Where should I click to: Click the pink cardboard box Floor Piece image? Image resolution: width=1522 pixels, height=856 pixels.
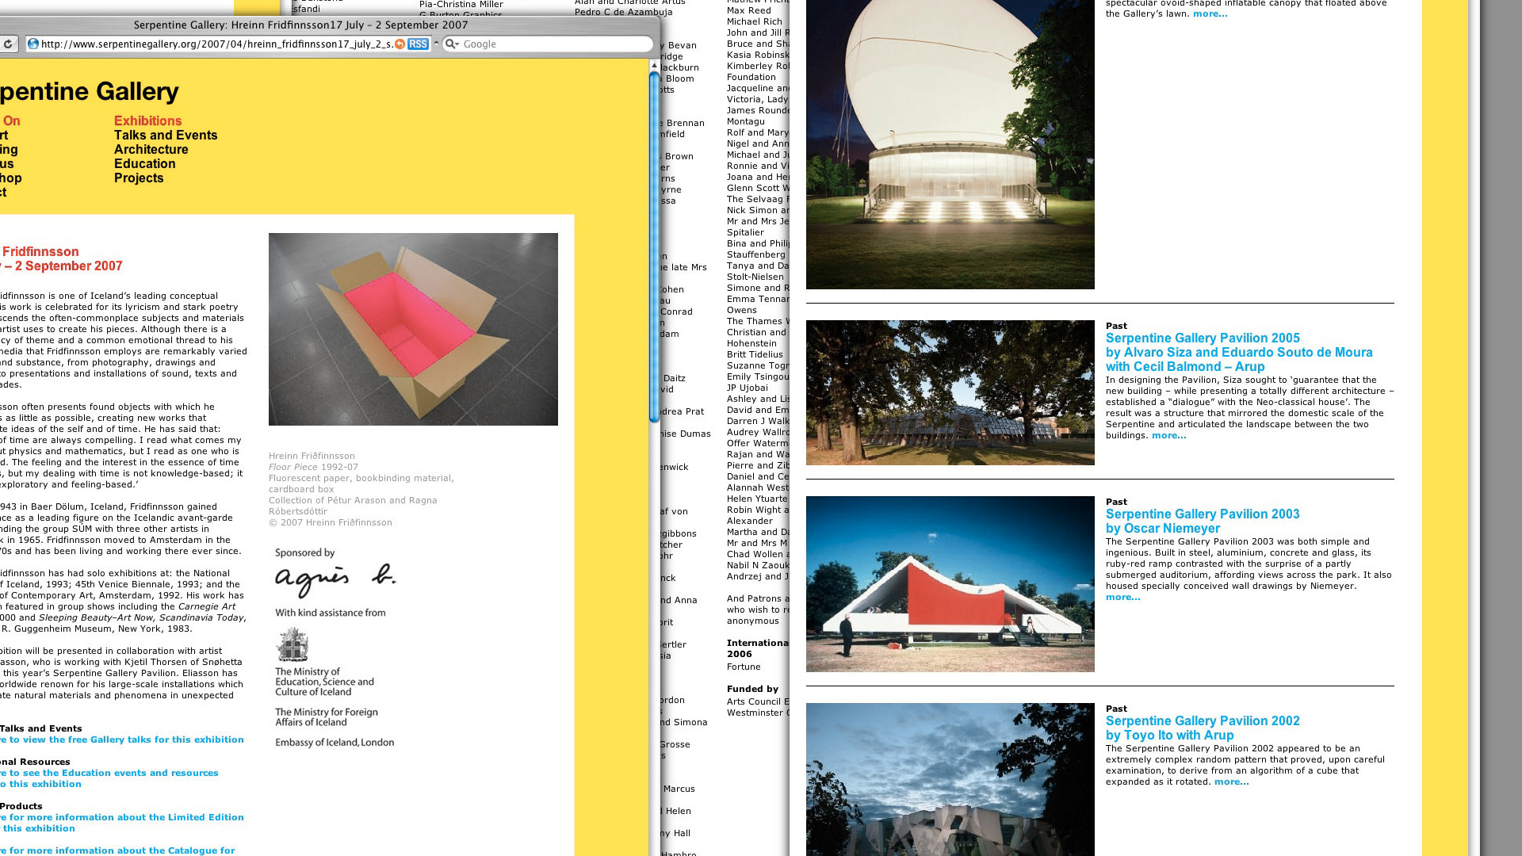tap(413, 329)
